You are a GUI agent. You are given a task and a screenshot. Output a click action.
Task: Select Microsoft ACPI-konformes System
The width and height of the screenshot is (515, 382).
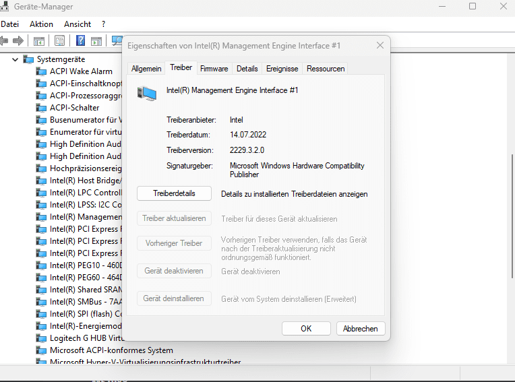tap(111, 350)
